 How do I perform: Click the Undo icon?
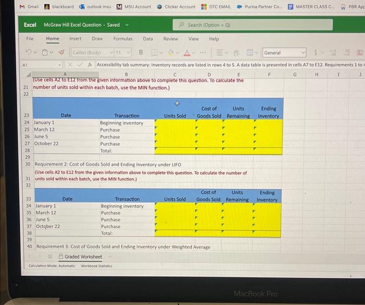(x=28, y=52)
